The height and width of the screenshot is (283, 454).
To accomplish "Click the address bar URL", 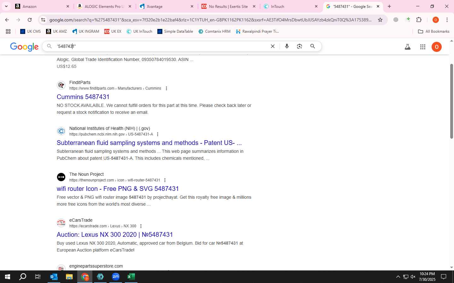I will click(210, 20).
